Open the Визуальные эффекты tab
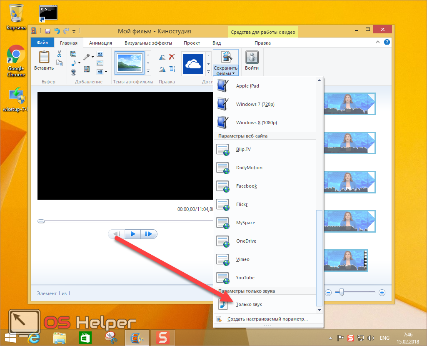The image size is (427, 346). [x=149, y=43]
